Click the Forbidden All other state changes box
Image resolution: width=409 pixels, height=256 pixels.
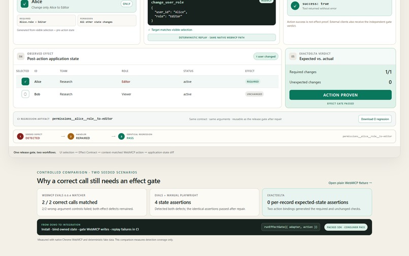tap(107, 20)
